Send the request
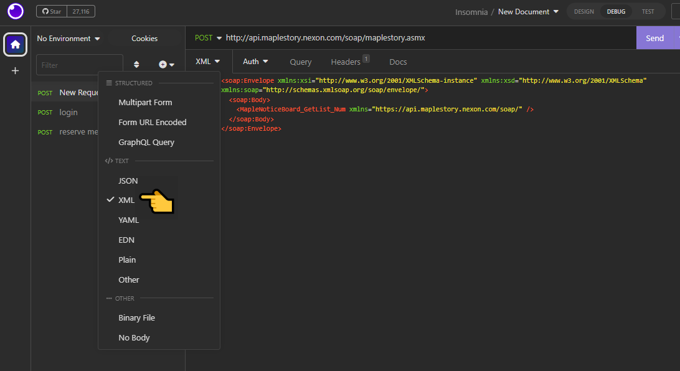The width and height of the screenshot is (680, 371). coord(655,38)
